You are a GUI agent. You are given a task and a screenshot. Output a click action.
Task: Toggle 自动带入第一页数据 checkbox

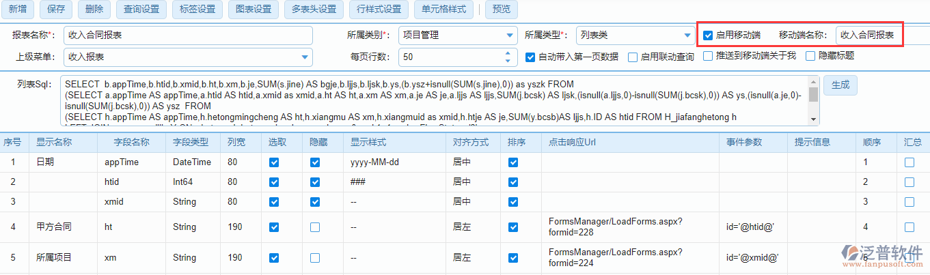tap(530, 57)
